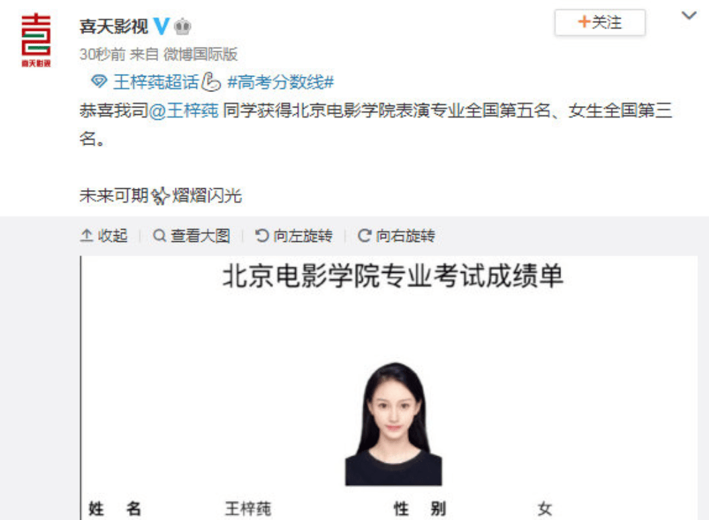Open the #高考分数线# hashtag
Screen dimensions: 709x520
tap(281, 82)
